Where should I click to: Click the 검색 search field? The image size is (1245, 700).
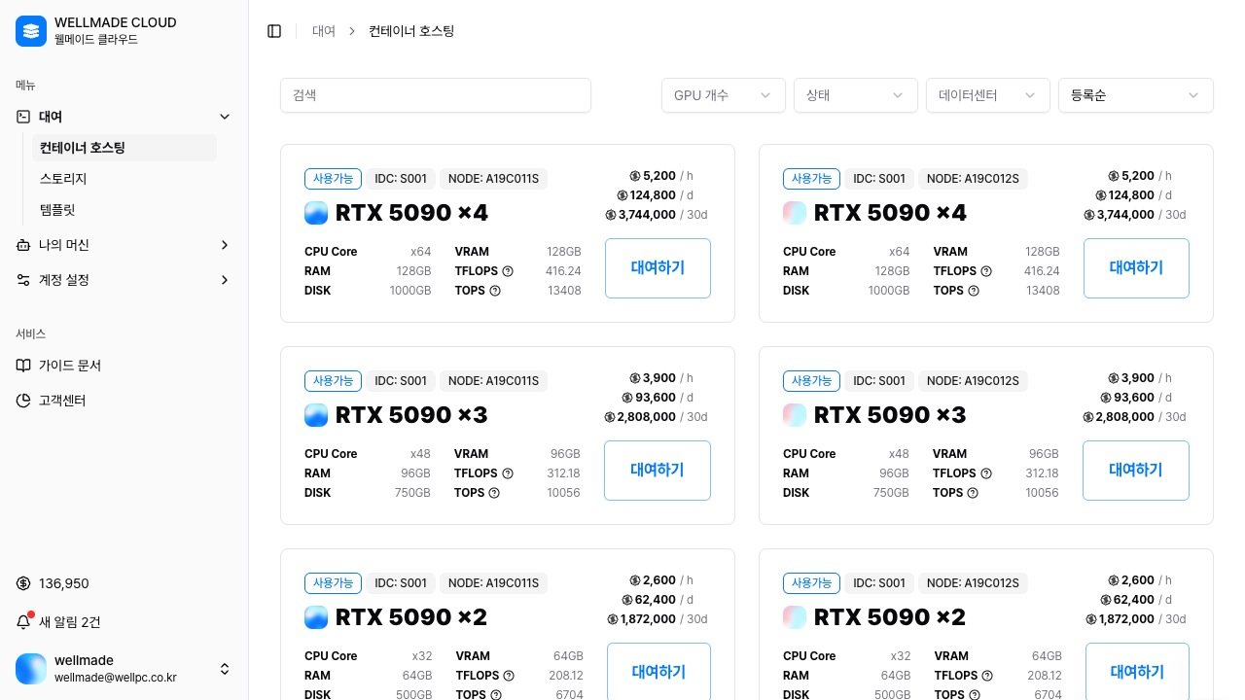point(436,95)
